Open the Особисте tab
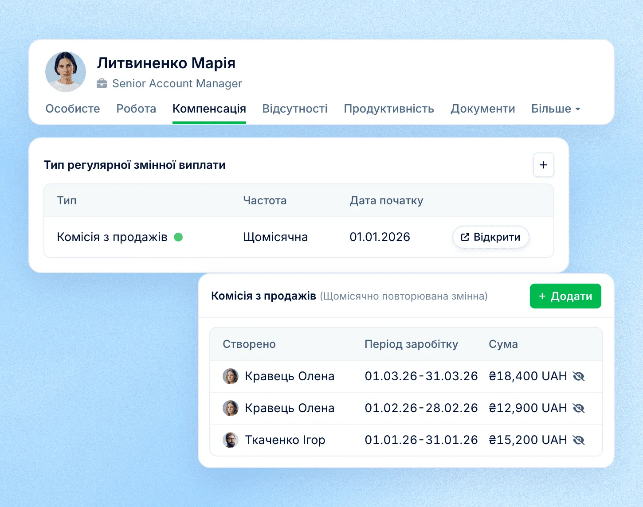 coord(73,109)
